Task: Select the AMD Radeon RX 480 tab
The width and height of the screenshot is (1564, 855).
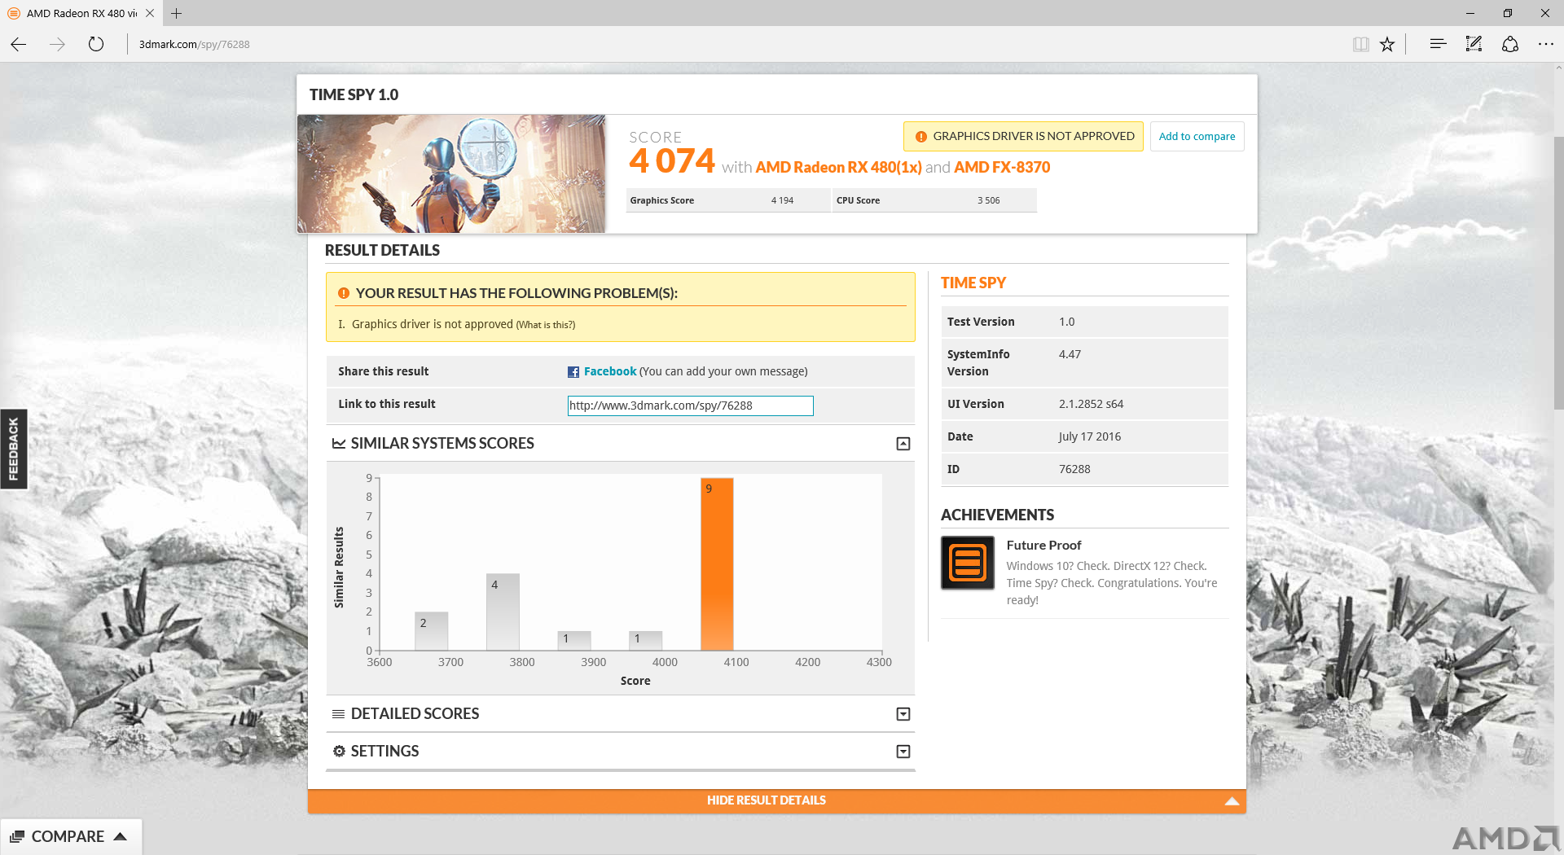Action: tap(81, 13)
